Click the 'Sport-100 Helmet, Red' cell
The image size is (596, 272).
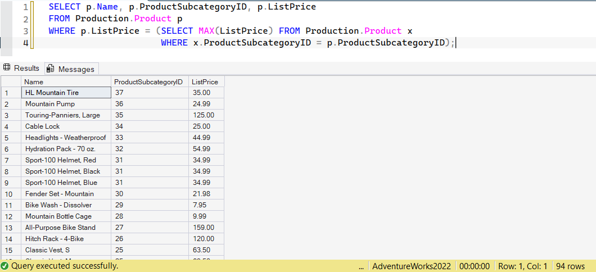67,160
